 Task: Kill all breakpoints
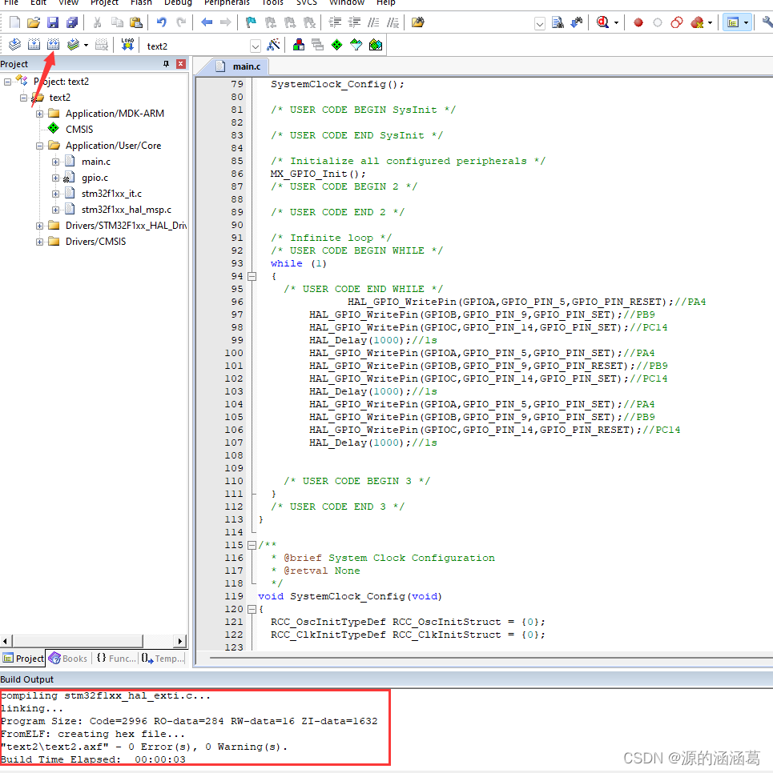tap(697, 22)
